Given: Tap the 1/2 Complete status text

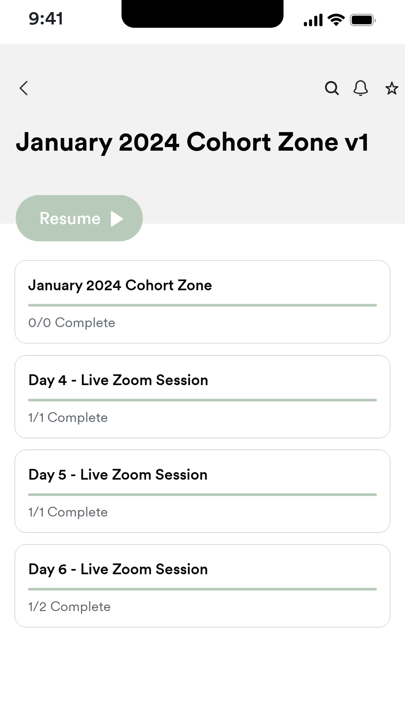Looking at the screenshot, I should tap(69, 607).
